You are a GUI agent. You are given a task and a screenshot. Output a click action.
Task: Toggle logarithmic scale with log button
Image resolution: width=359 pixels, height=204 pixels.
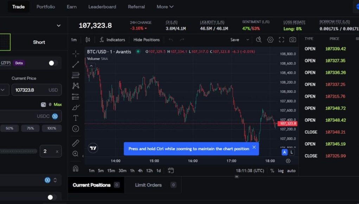pos(281,171)
